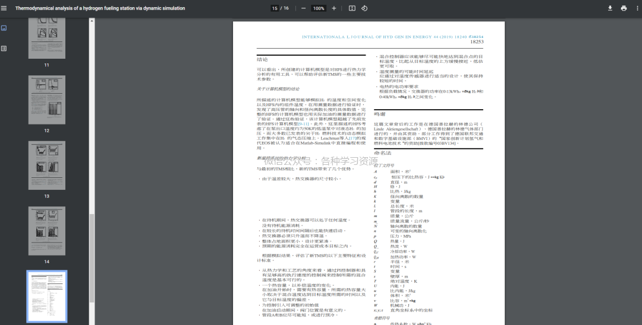642x325 pixels.
Task: Click the 冷却功率 · W nomenclature row
Action: [395, 251]
